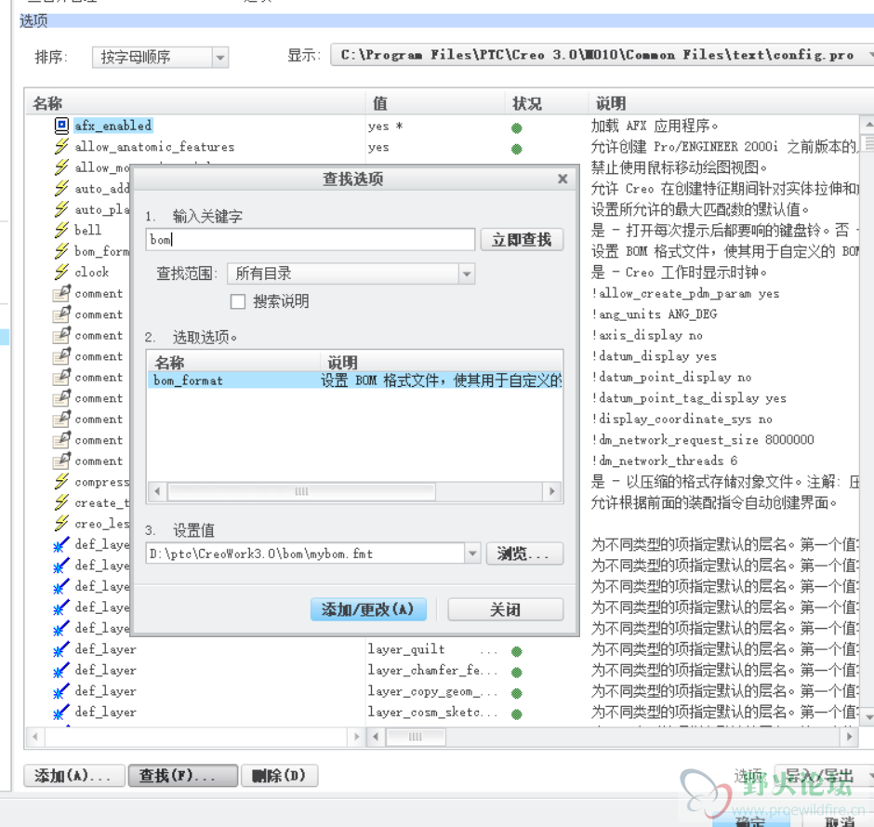Click '!datum_point_tag_display yes' comment text
Viewport: 874px width, 827px height.
click(689, 398)
